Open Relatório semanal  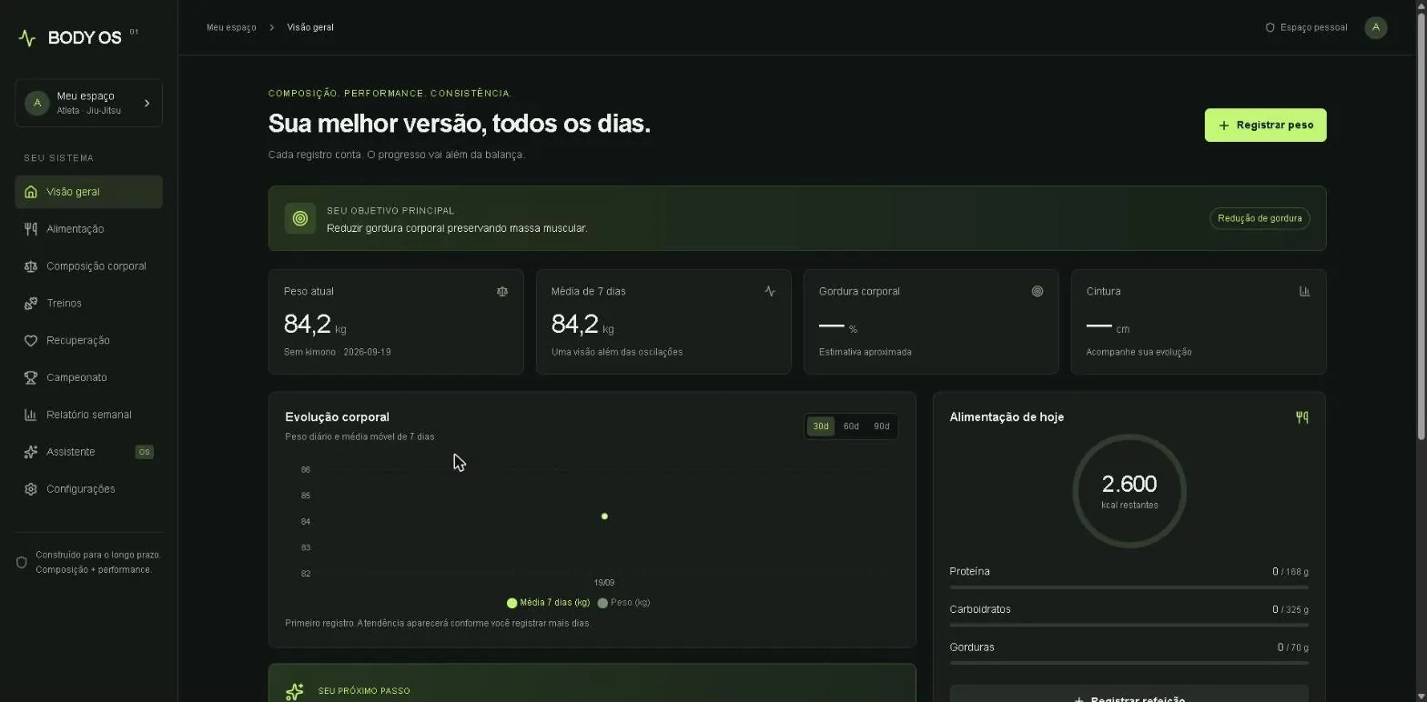(x=89, y=415)
